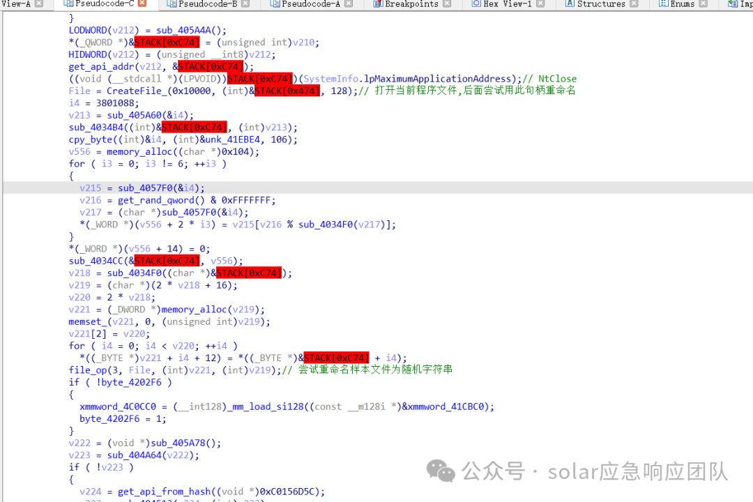Click memory_alloc on the v221 line
The width and height of the screenshot is (753, 502).
tap(194, 310)
